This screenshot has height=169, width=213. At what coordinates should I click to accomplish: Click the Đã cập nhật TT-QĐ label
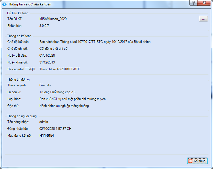[x=22, y=69]
